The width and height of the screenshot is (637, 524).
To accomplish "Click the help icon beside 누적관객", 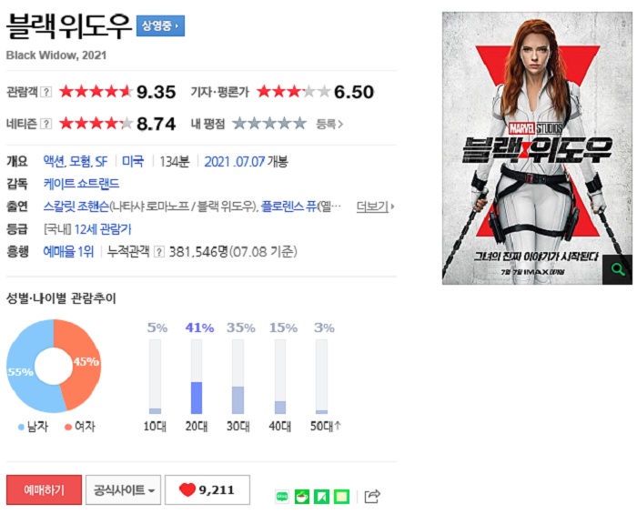I will pyautogui.click(x=159, y=252).
